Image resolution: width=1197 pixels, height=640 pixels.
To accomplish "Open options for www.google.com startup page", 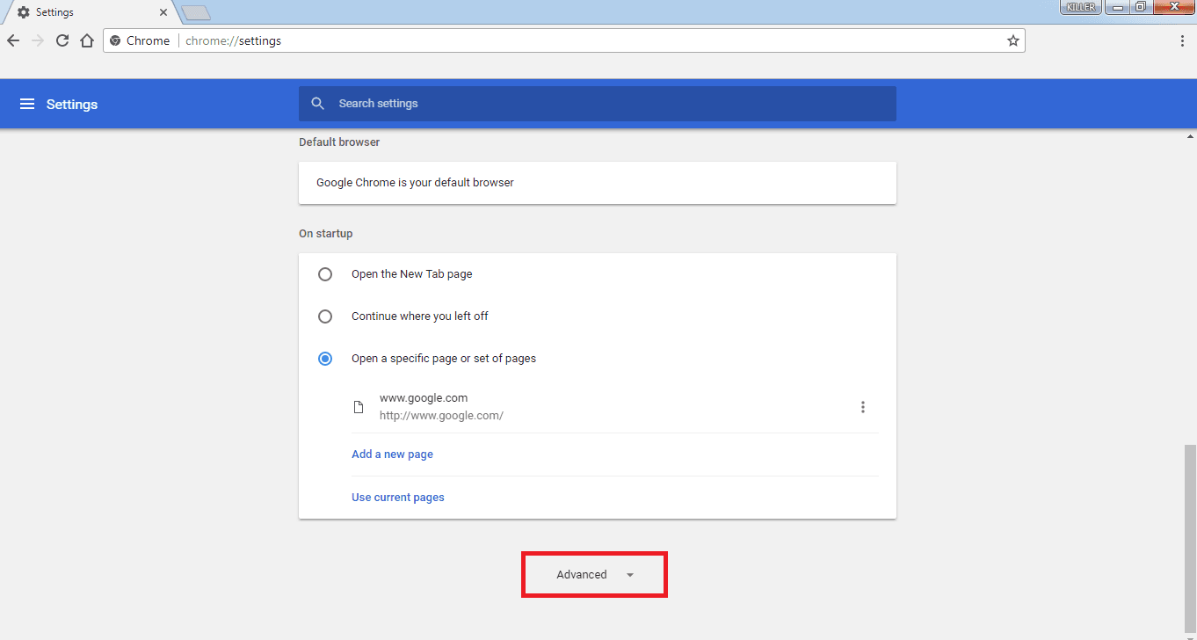I will click(862, 406).
